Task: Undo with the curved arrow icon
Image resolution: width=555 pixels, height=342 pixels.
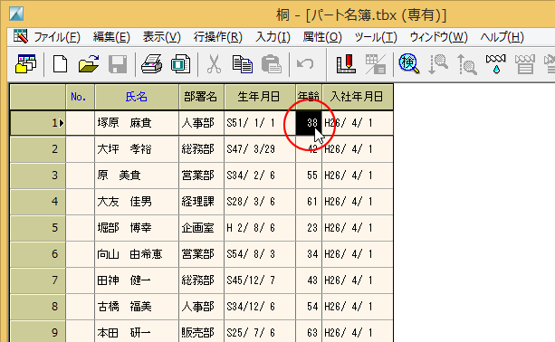Action: point(305,64)
